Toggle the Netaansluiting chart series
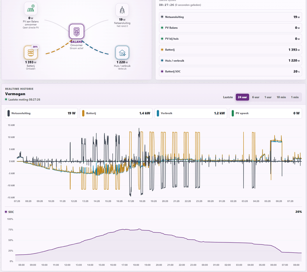The width and height of the screenshot is (307, 272). click(41, 113)
